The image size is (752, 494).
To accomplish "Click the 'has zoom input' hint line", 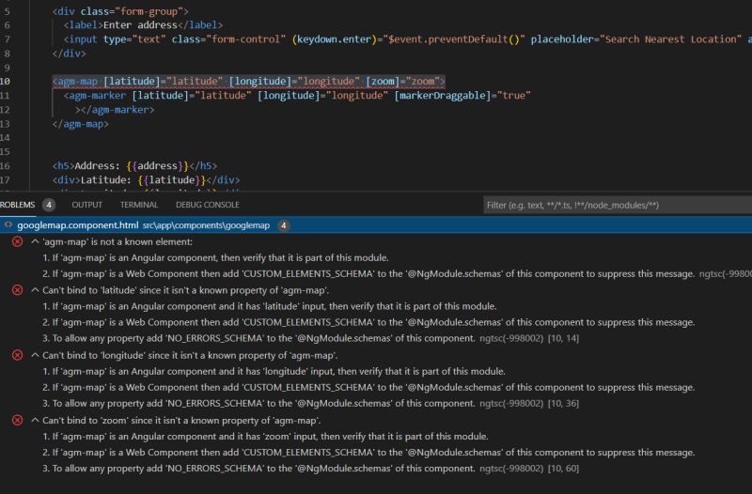I will 265,437.
